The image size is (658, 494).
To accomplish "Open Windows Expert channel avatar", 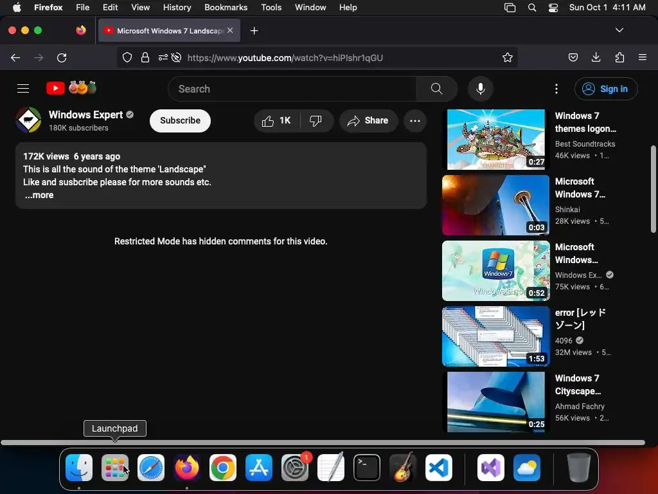I will 28,120.
